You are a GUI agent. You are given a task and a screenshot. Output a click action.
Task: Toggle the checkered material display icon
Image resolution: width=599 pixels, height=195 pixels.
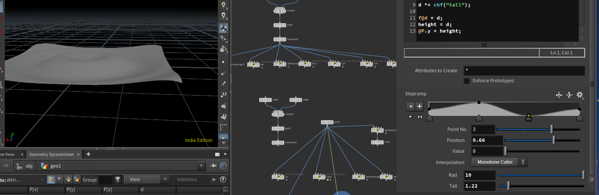224,28
